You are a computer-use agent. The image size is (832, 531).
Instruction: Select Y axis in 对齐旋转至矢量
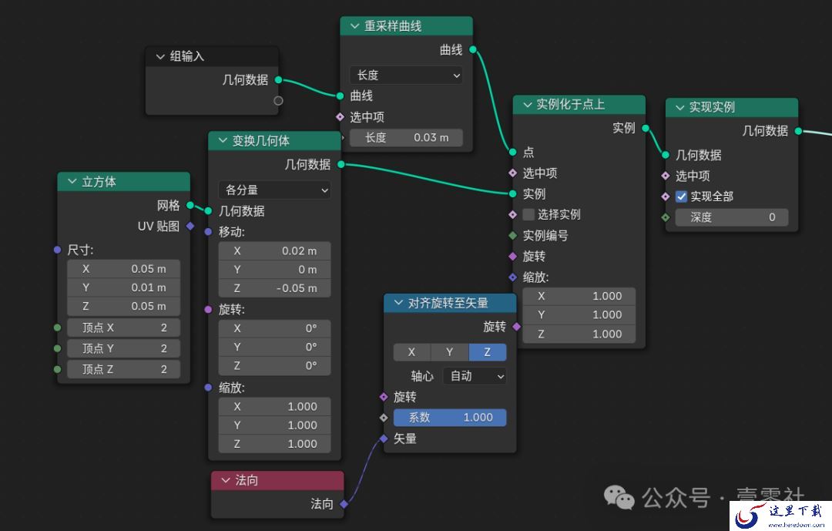coord(449,352)
